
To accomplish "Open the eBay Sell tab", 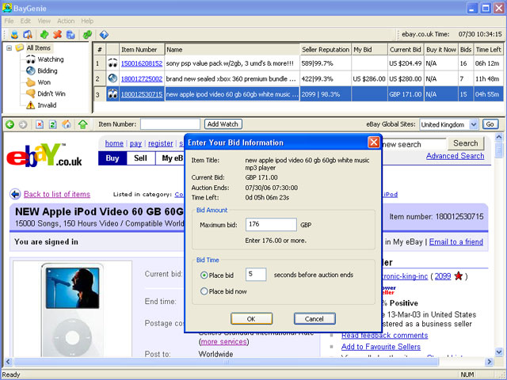I will [x=140, y=158].
